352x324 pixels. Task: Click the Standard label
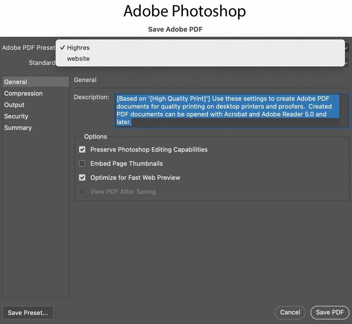click(42, 63)
